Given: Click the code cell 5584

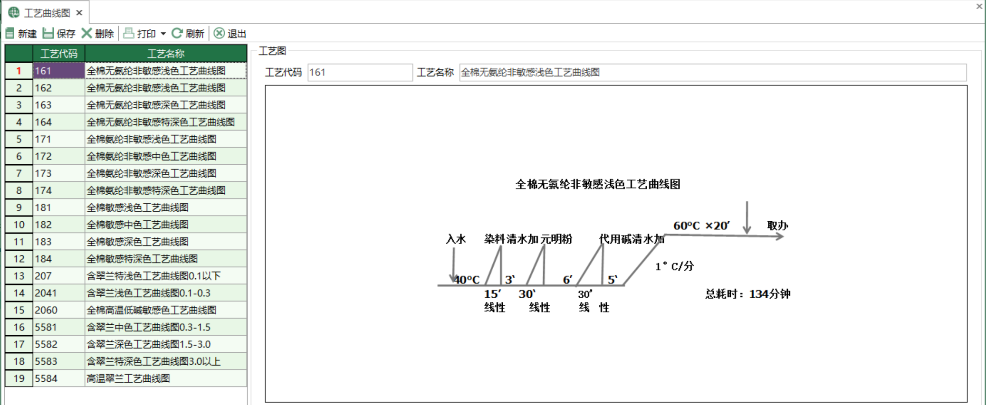Looking at the screenshot, I should tap(59, 378).
